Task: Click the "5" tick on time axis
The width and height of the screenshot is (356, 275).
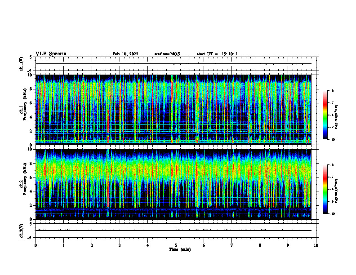Action: pyautogui.click(x=176, y=245)
